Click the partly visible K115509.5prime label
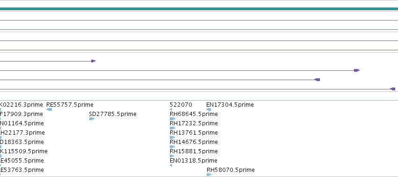 coord(23,151)
